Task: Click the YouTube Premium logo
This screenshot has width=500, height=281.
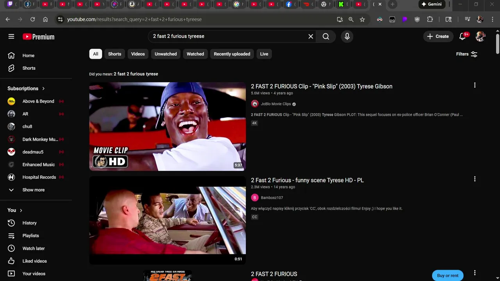Action: pos(38,37)
